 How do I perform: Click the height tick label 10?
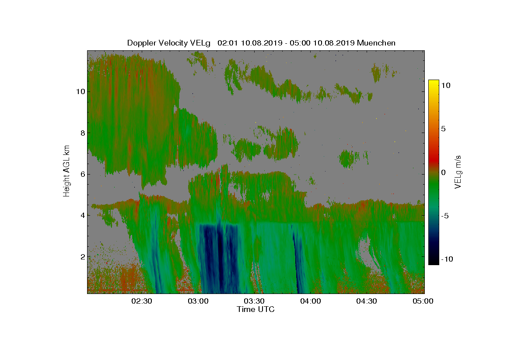click(x=80, y=91)
